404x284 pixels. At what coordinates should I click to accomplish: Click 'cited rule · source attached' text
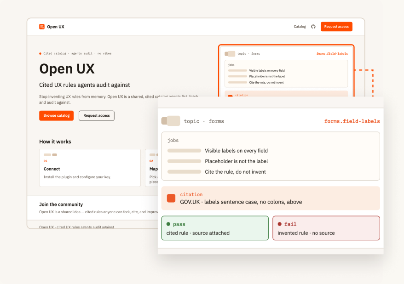click(198, 233)
